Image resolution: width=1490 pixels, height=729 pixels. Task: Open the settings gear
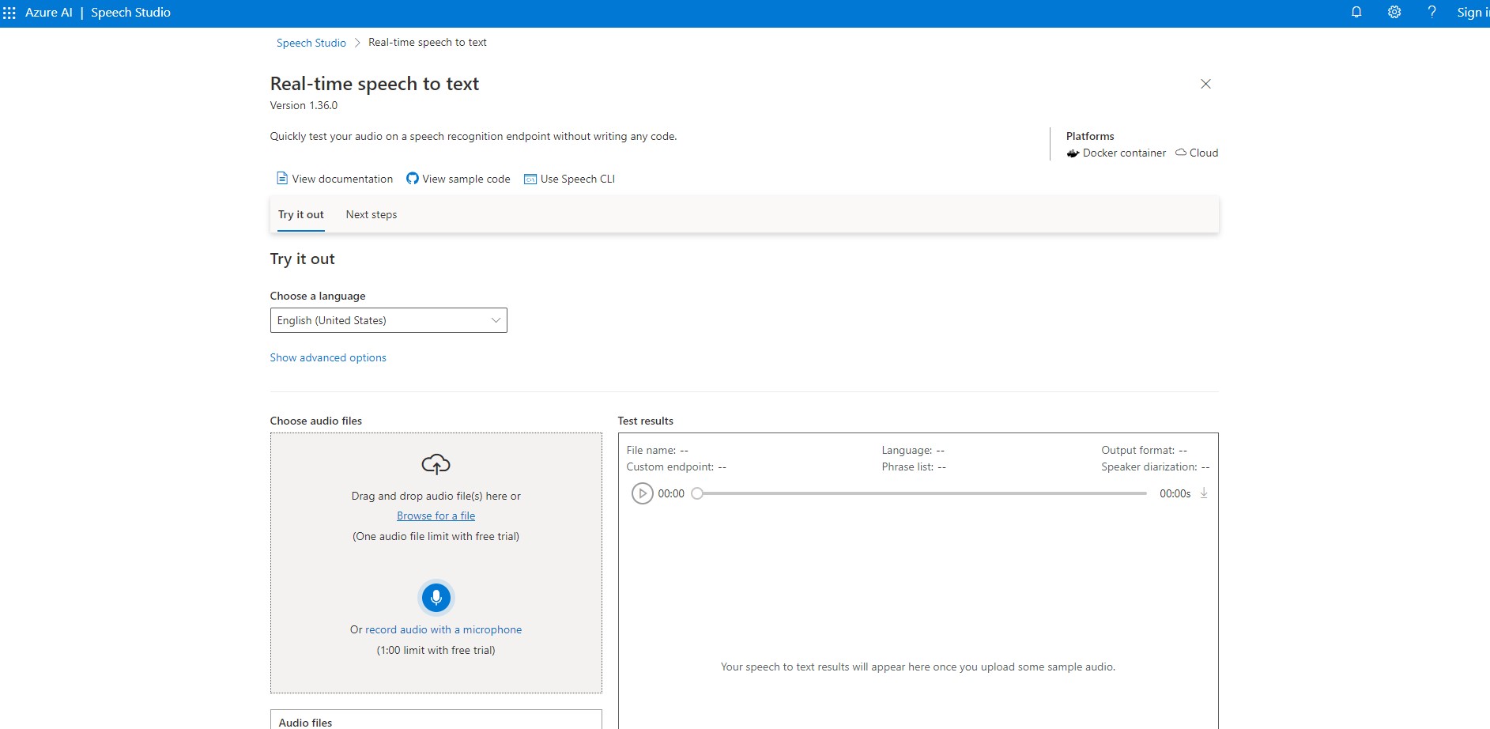tap(1394, 13)
